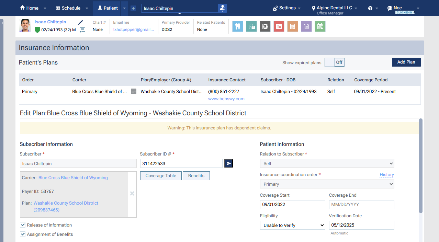
Task: Open the dark imaging film-strip icon
Action: coord(265,26)
